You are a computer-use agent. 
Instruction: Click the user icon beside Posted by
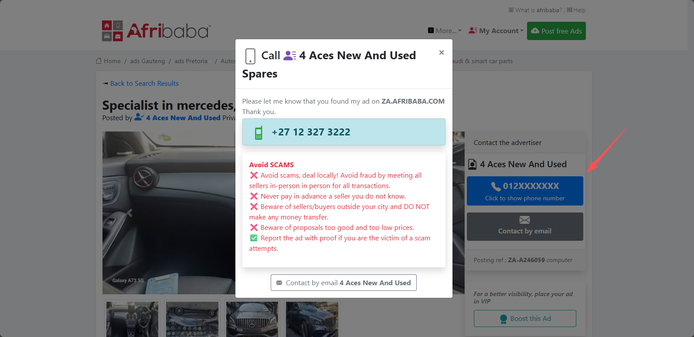point(139,117)
